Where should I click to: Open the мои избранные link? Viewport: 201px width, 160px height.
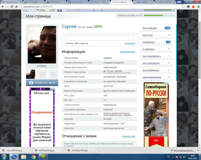tap(151, 70)
